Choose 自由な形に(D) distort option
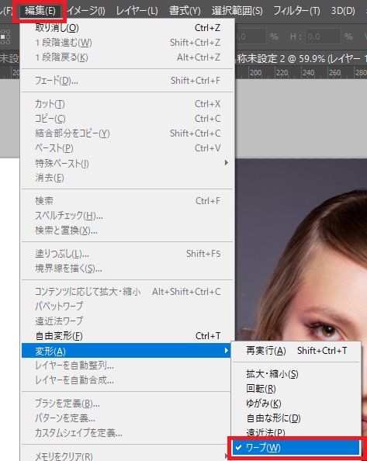This screenshot has height=461, width=367. click(296, 418)
